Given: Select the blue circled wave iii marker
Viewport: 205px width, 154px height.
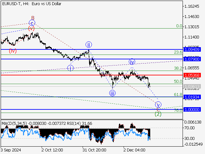Looking at the screenshot, I should click(112, 93).
